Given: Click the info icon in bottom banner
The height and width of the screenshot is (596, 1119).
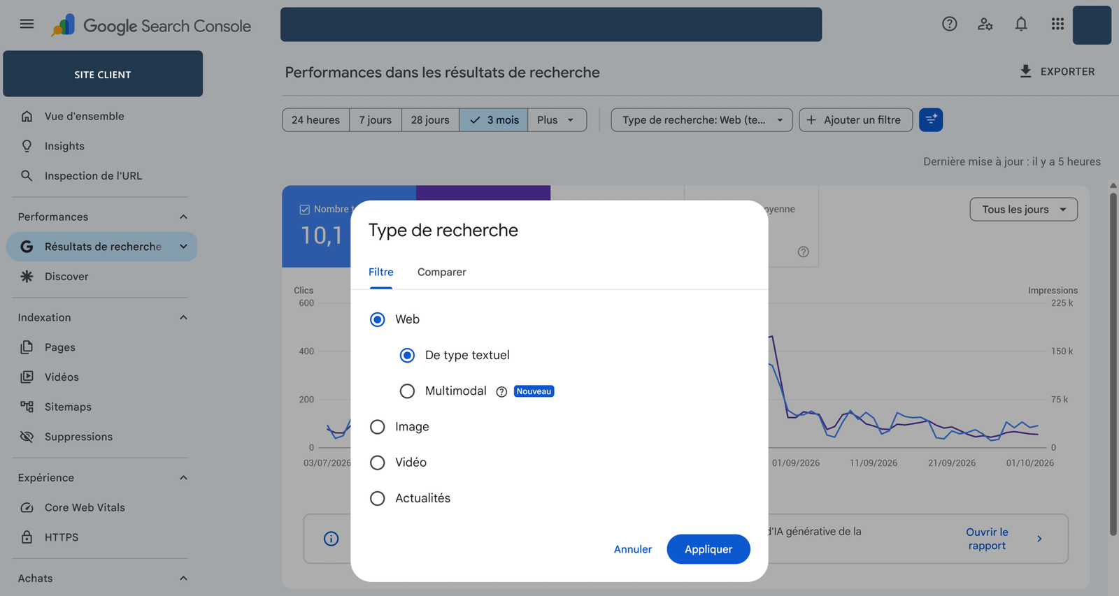Looking at the screenshot, I should click(x=332, y=539).
